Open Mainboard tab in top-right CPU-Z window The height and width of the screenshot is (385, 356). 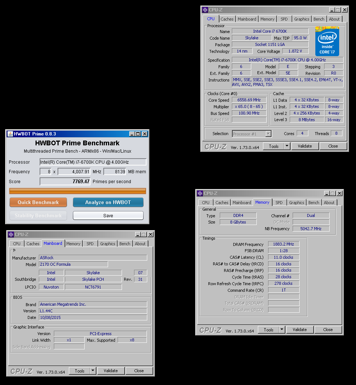pyautogui.click(x=247, y=19)
